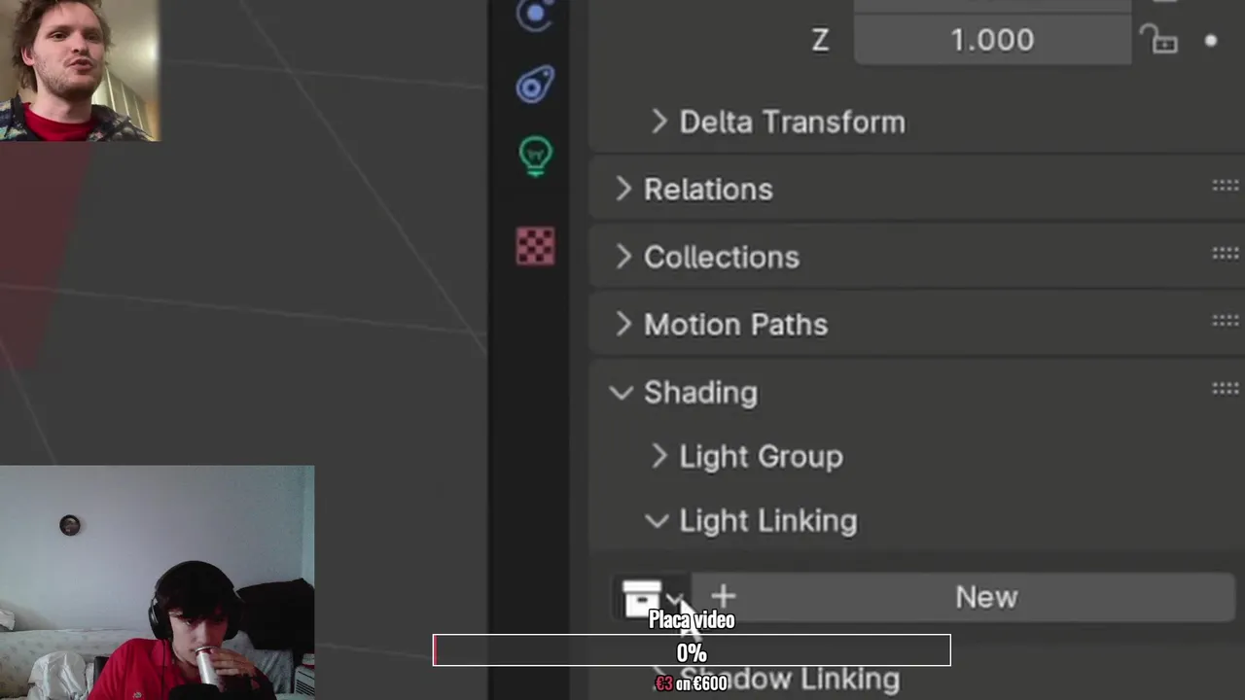Image resolution: width=1245 pixels, height=700 pixels.
Task: Open the checkered Texture properties tab
Action: [x=535, y=246]
